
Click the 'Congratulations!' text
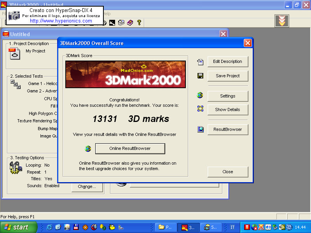coord(124,100)
